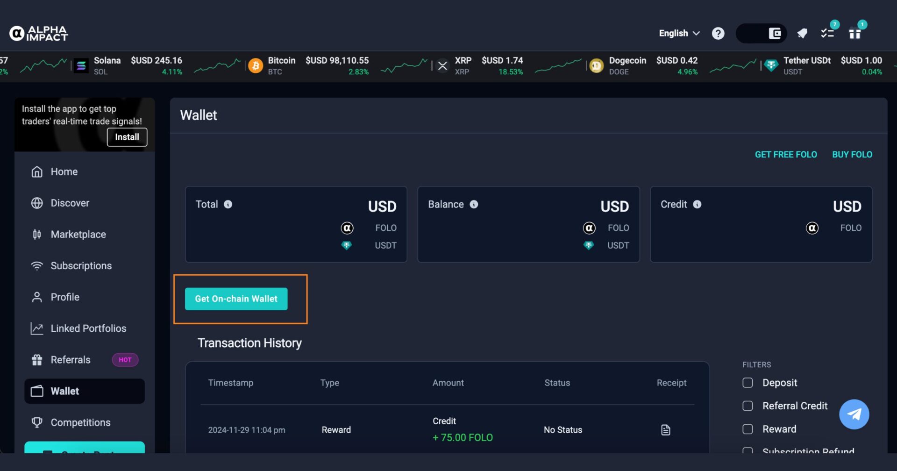Click the Receipt column header
The height and width of the screenshot is (471, 897).
[x=671, y=383]
